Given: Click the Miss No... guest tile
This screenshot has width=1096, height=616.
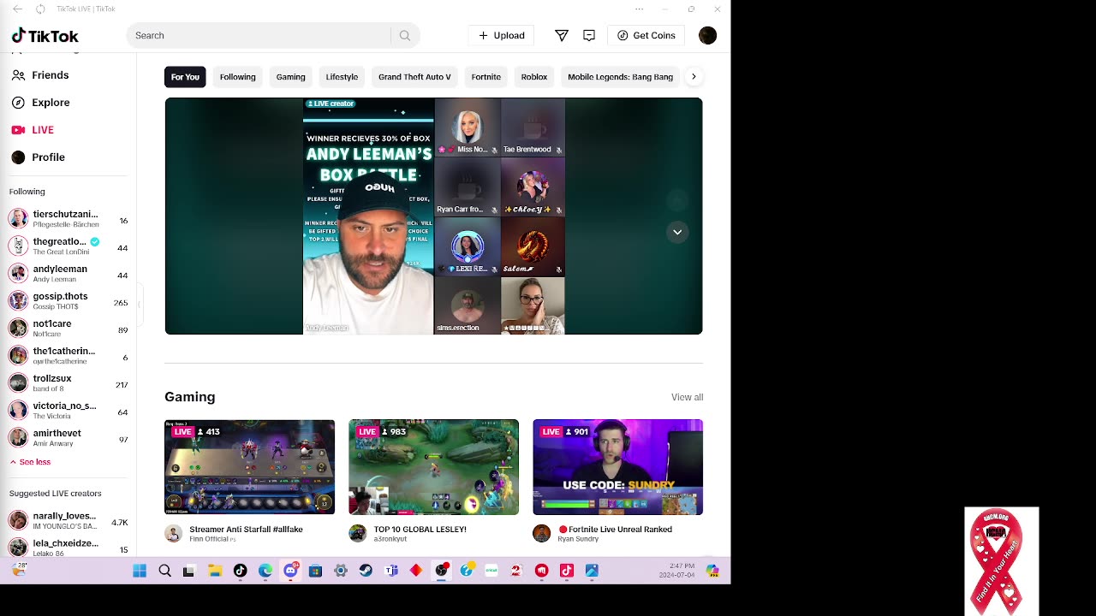Looking at the screenshot, I should click(x=468, y=127).
